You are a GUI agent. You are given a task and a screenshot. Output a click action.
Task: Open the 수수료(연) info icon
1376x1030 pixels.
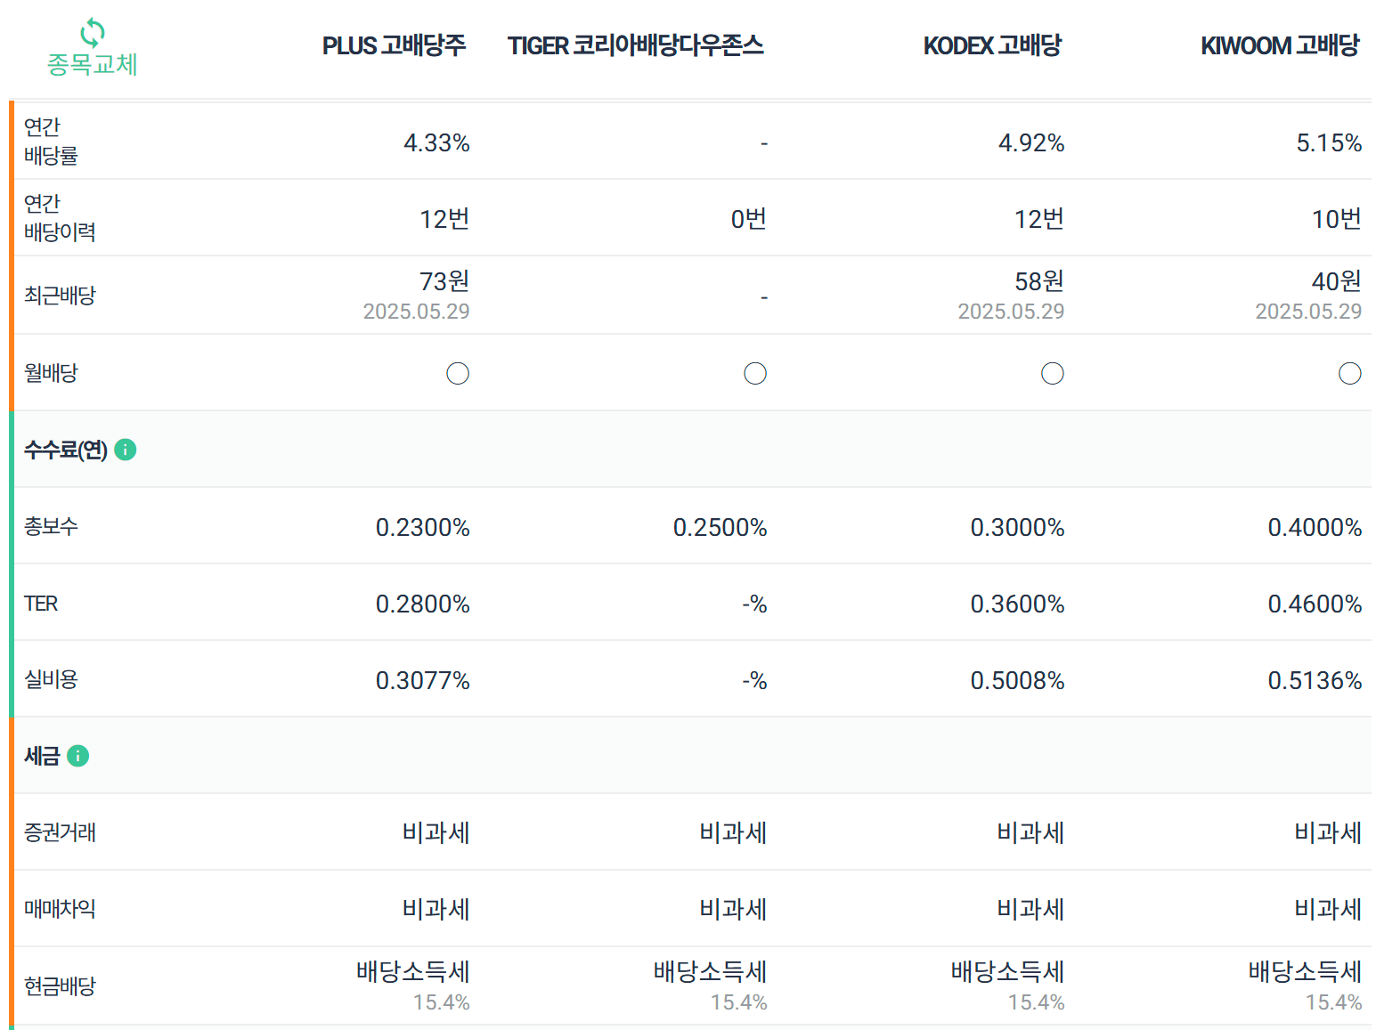(126, 450)
